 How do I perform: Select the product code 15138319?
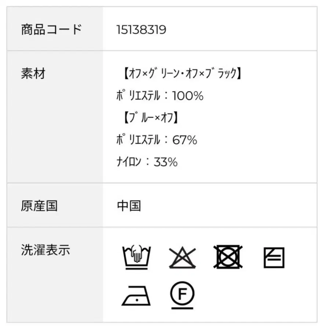click(141, 29)
